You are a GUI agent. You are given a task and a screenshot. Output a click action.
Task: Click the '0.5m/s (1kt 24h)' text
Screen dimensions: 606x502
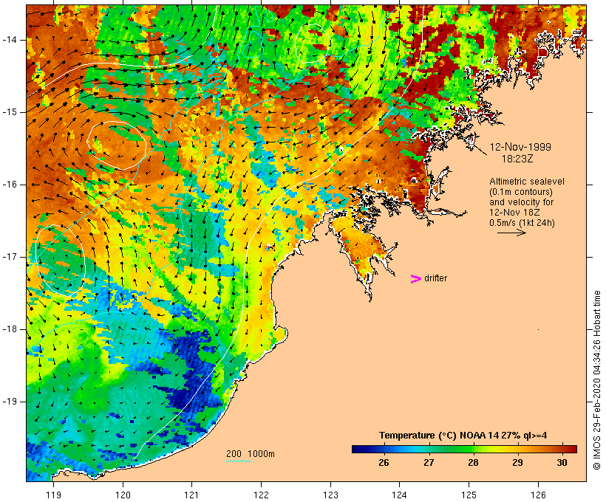pyautogui.click(x=522, y=223)
